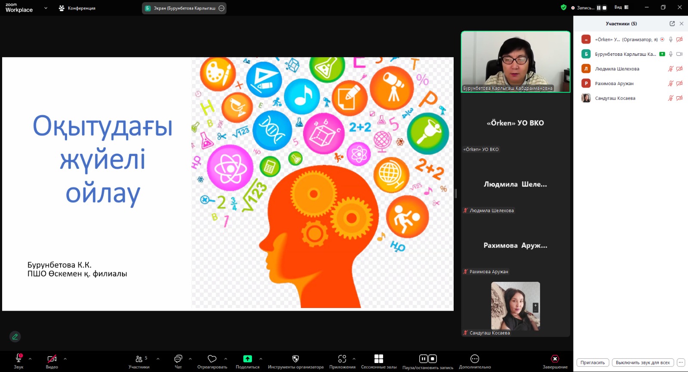Image resolution: width=688 pixels, height=372 pixels.
Task: Open the Zoom Workplace dropdown chevron
Action: click(x=46, y=8)
